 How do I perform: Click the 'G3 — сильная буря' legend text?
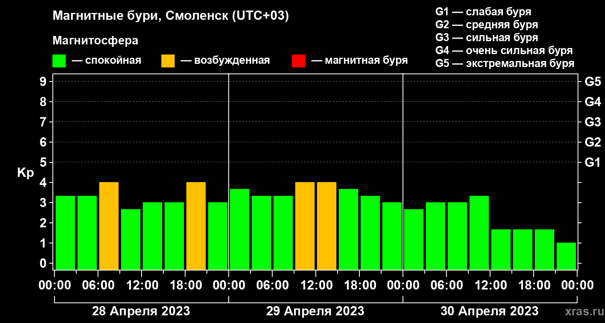[x=487, y=38]
